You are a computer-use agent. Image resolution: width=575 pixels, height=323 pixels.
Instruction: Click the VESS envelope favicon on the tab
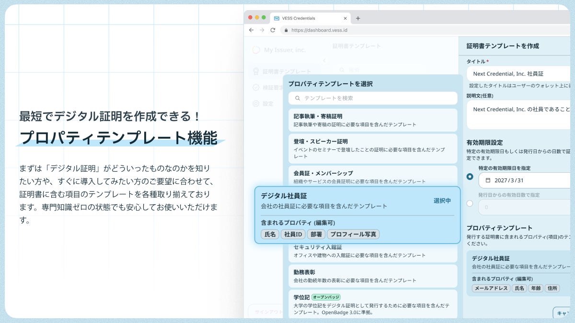pos(276,18)
